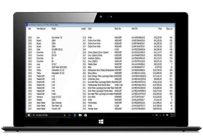Select the Release manufacturer cell
203x137 pixels.
click(x=39, y=100)
